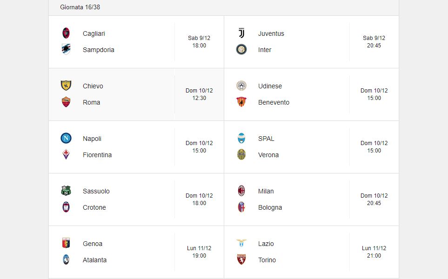Screen dimensions: 448x279
Task: Click the Inter club crest
Action: point(241,49)
